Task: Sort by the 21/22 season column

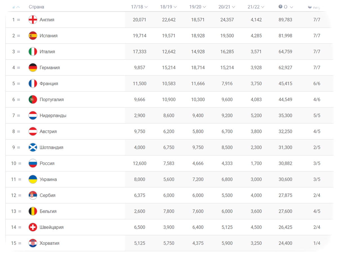Action: tap(256, 7)
